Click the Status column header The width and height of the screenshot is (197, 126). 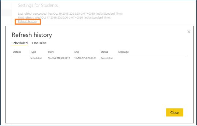(104, 52)
